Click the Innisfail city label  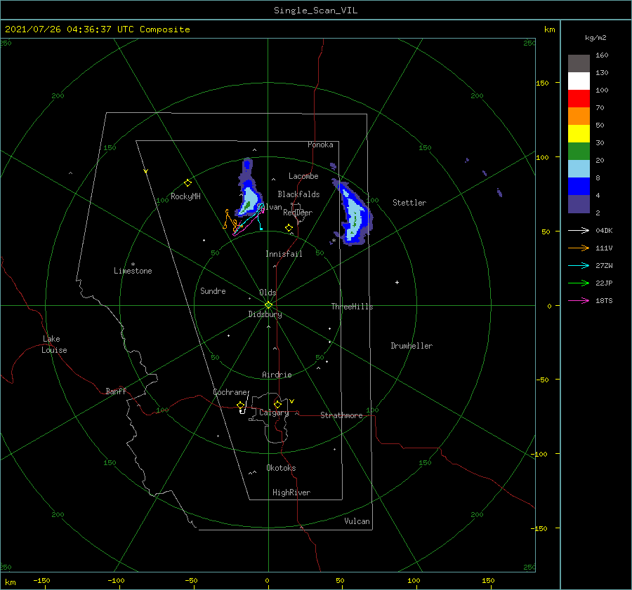(284, 254)
